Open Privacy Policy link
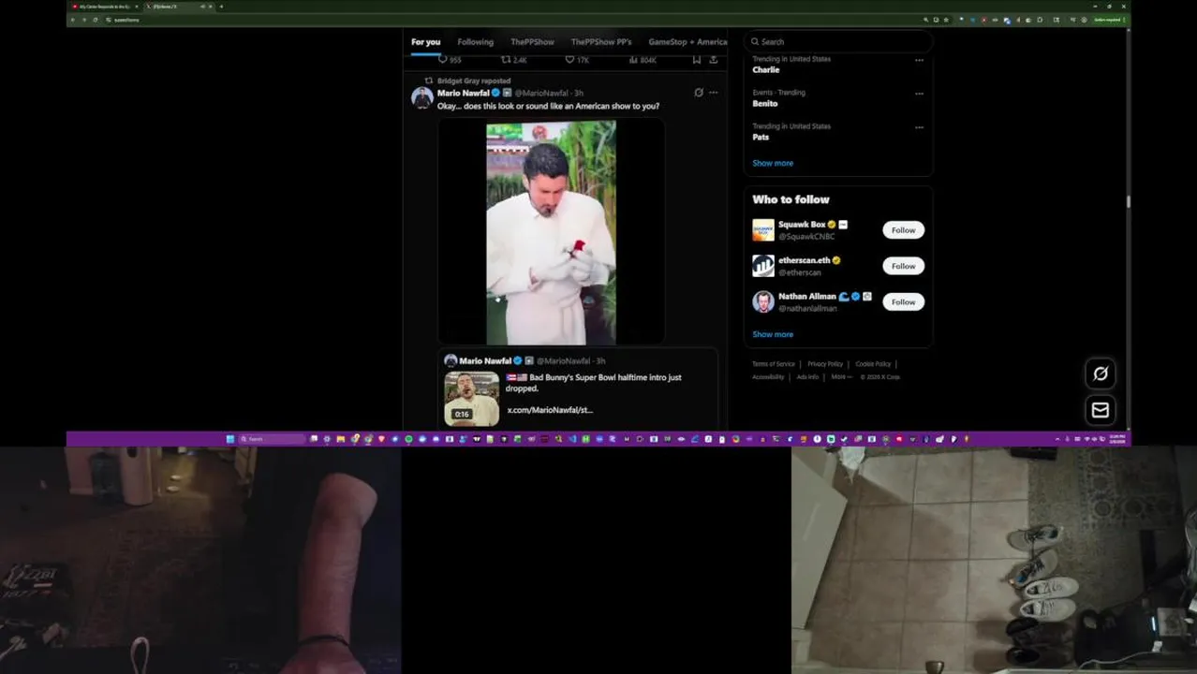This screenshot has height=674, width=1197. pos(825,364)
